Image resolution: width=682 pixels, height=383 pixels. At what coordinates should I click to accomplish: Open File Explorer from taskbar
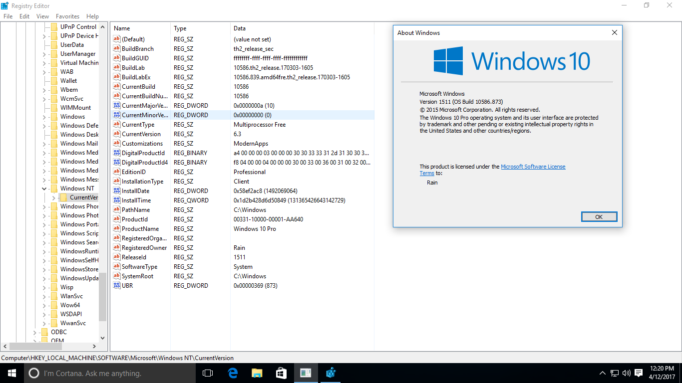click(x=257, y=373)
